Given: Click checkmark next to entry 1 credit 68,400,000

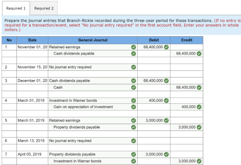Looking at the screenshot, I should 199,54.
